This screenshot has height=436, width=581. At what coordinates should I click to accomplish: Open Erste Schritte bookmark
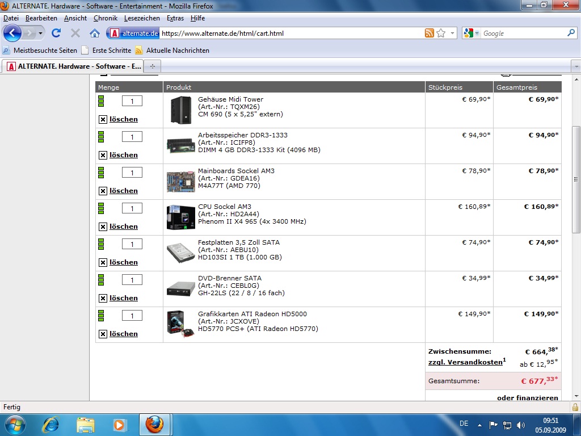point(107,51)
